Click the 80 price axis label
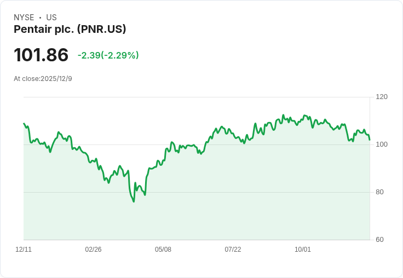This screenshot has width=403, height=278. click(379, 192)
